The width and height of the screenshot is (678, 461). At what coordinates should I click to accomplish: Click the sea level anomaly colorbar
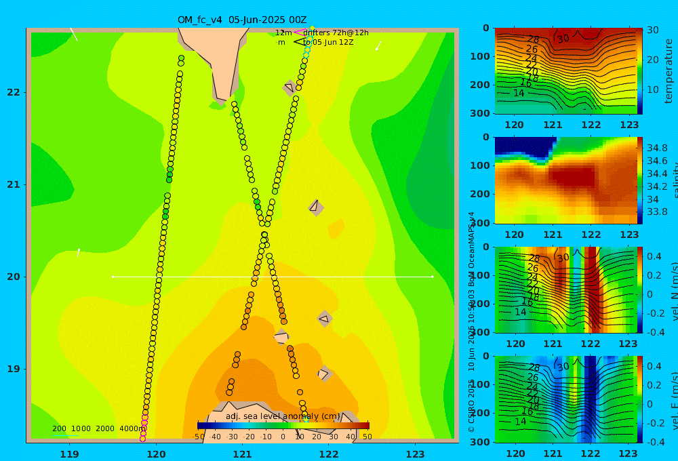click(x=283, y=426)
